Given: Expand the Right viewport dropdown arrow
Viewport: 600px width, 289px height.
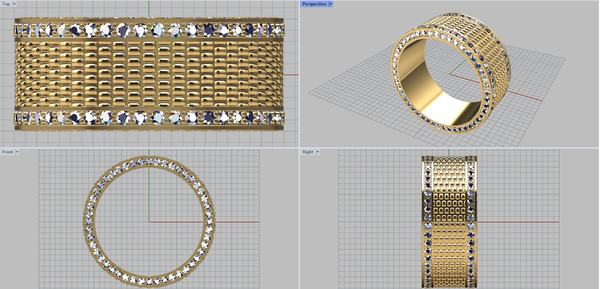Looking at the screenshot, I should tap(318, 152).
